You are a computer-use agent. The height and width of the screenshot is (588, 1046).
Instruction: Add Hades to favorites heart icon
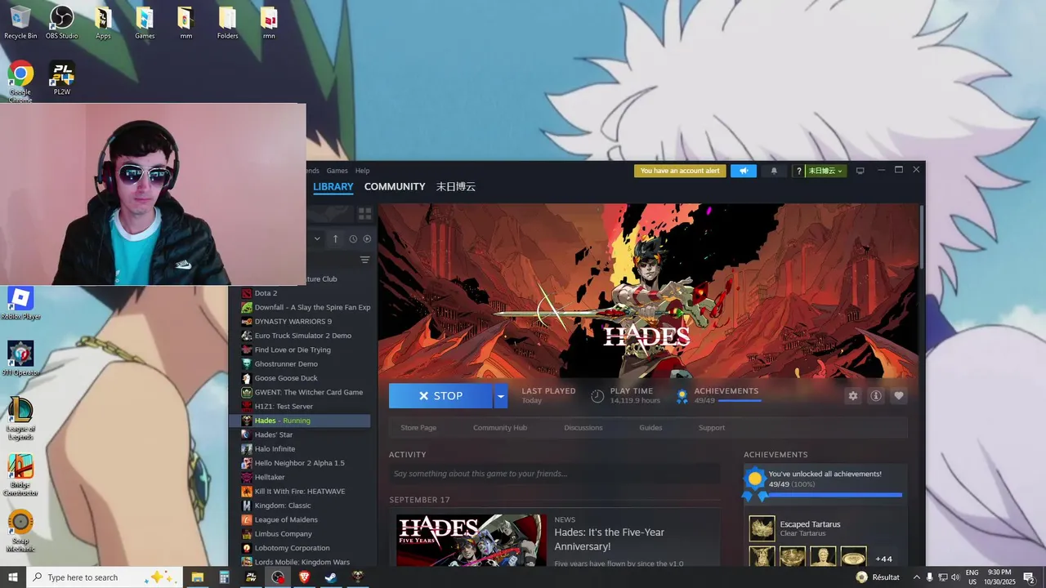tap(899, 396)
